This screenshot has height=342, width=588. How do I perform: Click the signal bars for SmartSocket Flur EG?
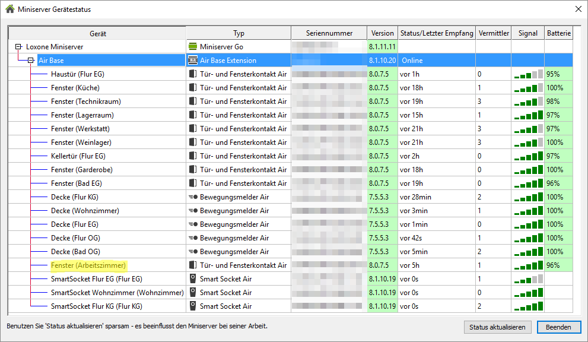[x=529, y=279]
